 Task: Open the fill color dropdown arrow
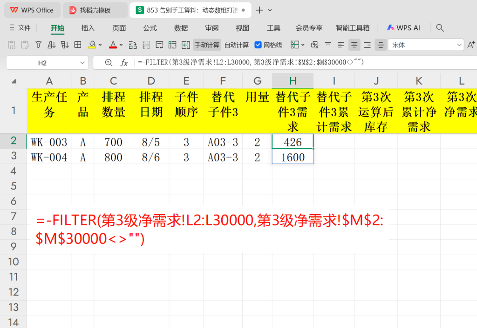click(100, 45)
